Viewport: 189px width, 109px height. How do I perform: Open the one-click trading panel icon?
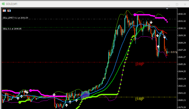[4, 11]
